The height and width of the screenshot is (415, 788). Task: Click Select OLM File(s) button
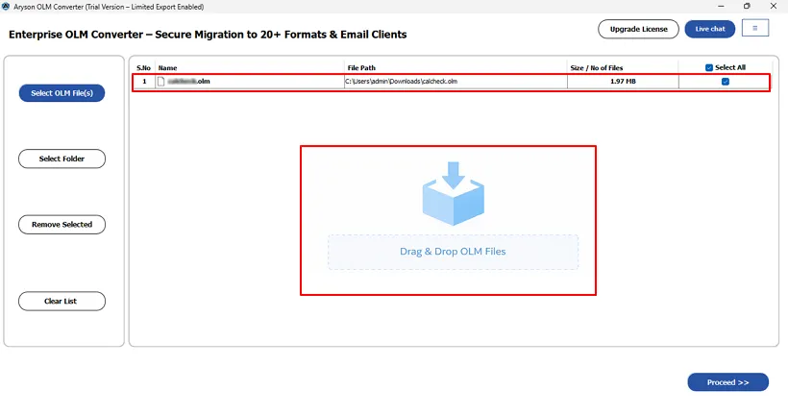pyautogui.click(x=62, y=93)
